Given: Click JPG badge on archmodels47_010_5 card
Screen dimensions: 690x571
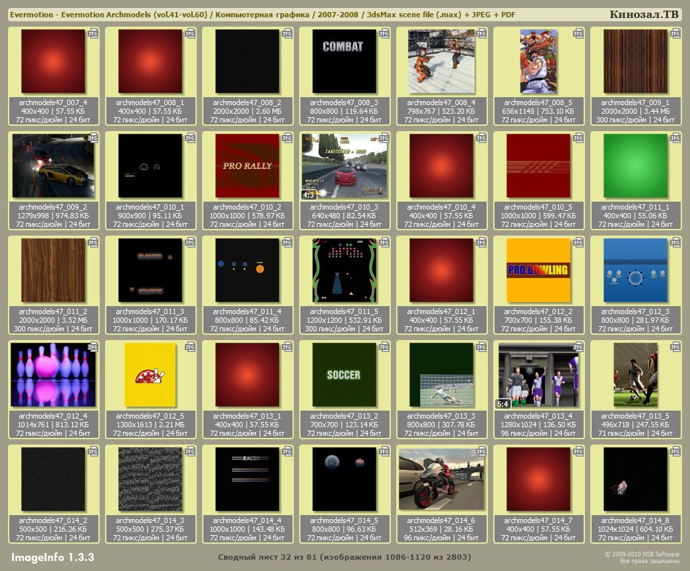Looking at the screenshot, I should click(x=578, y=138).
